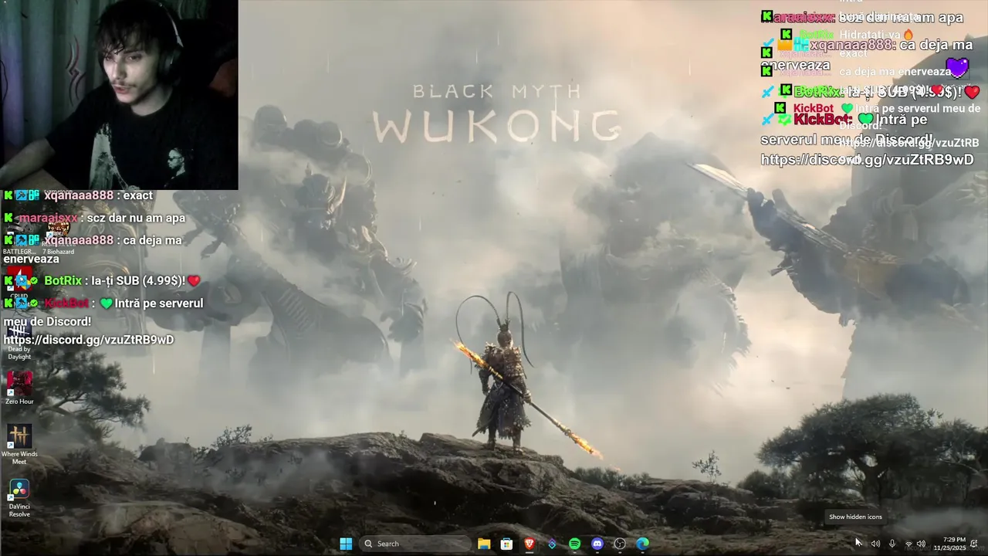
Task: Select the Zero Hour desktop shortcut
Action: pos(19,388)
